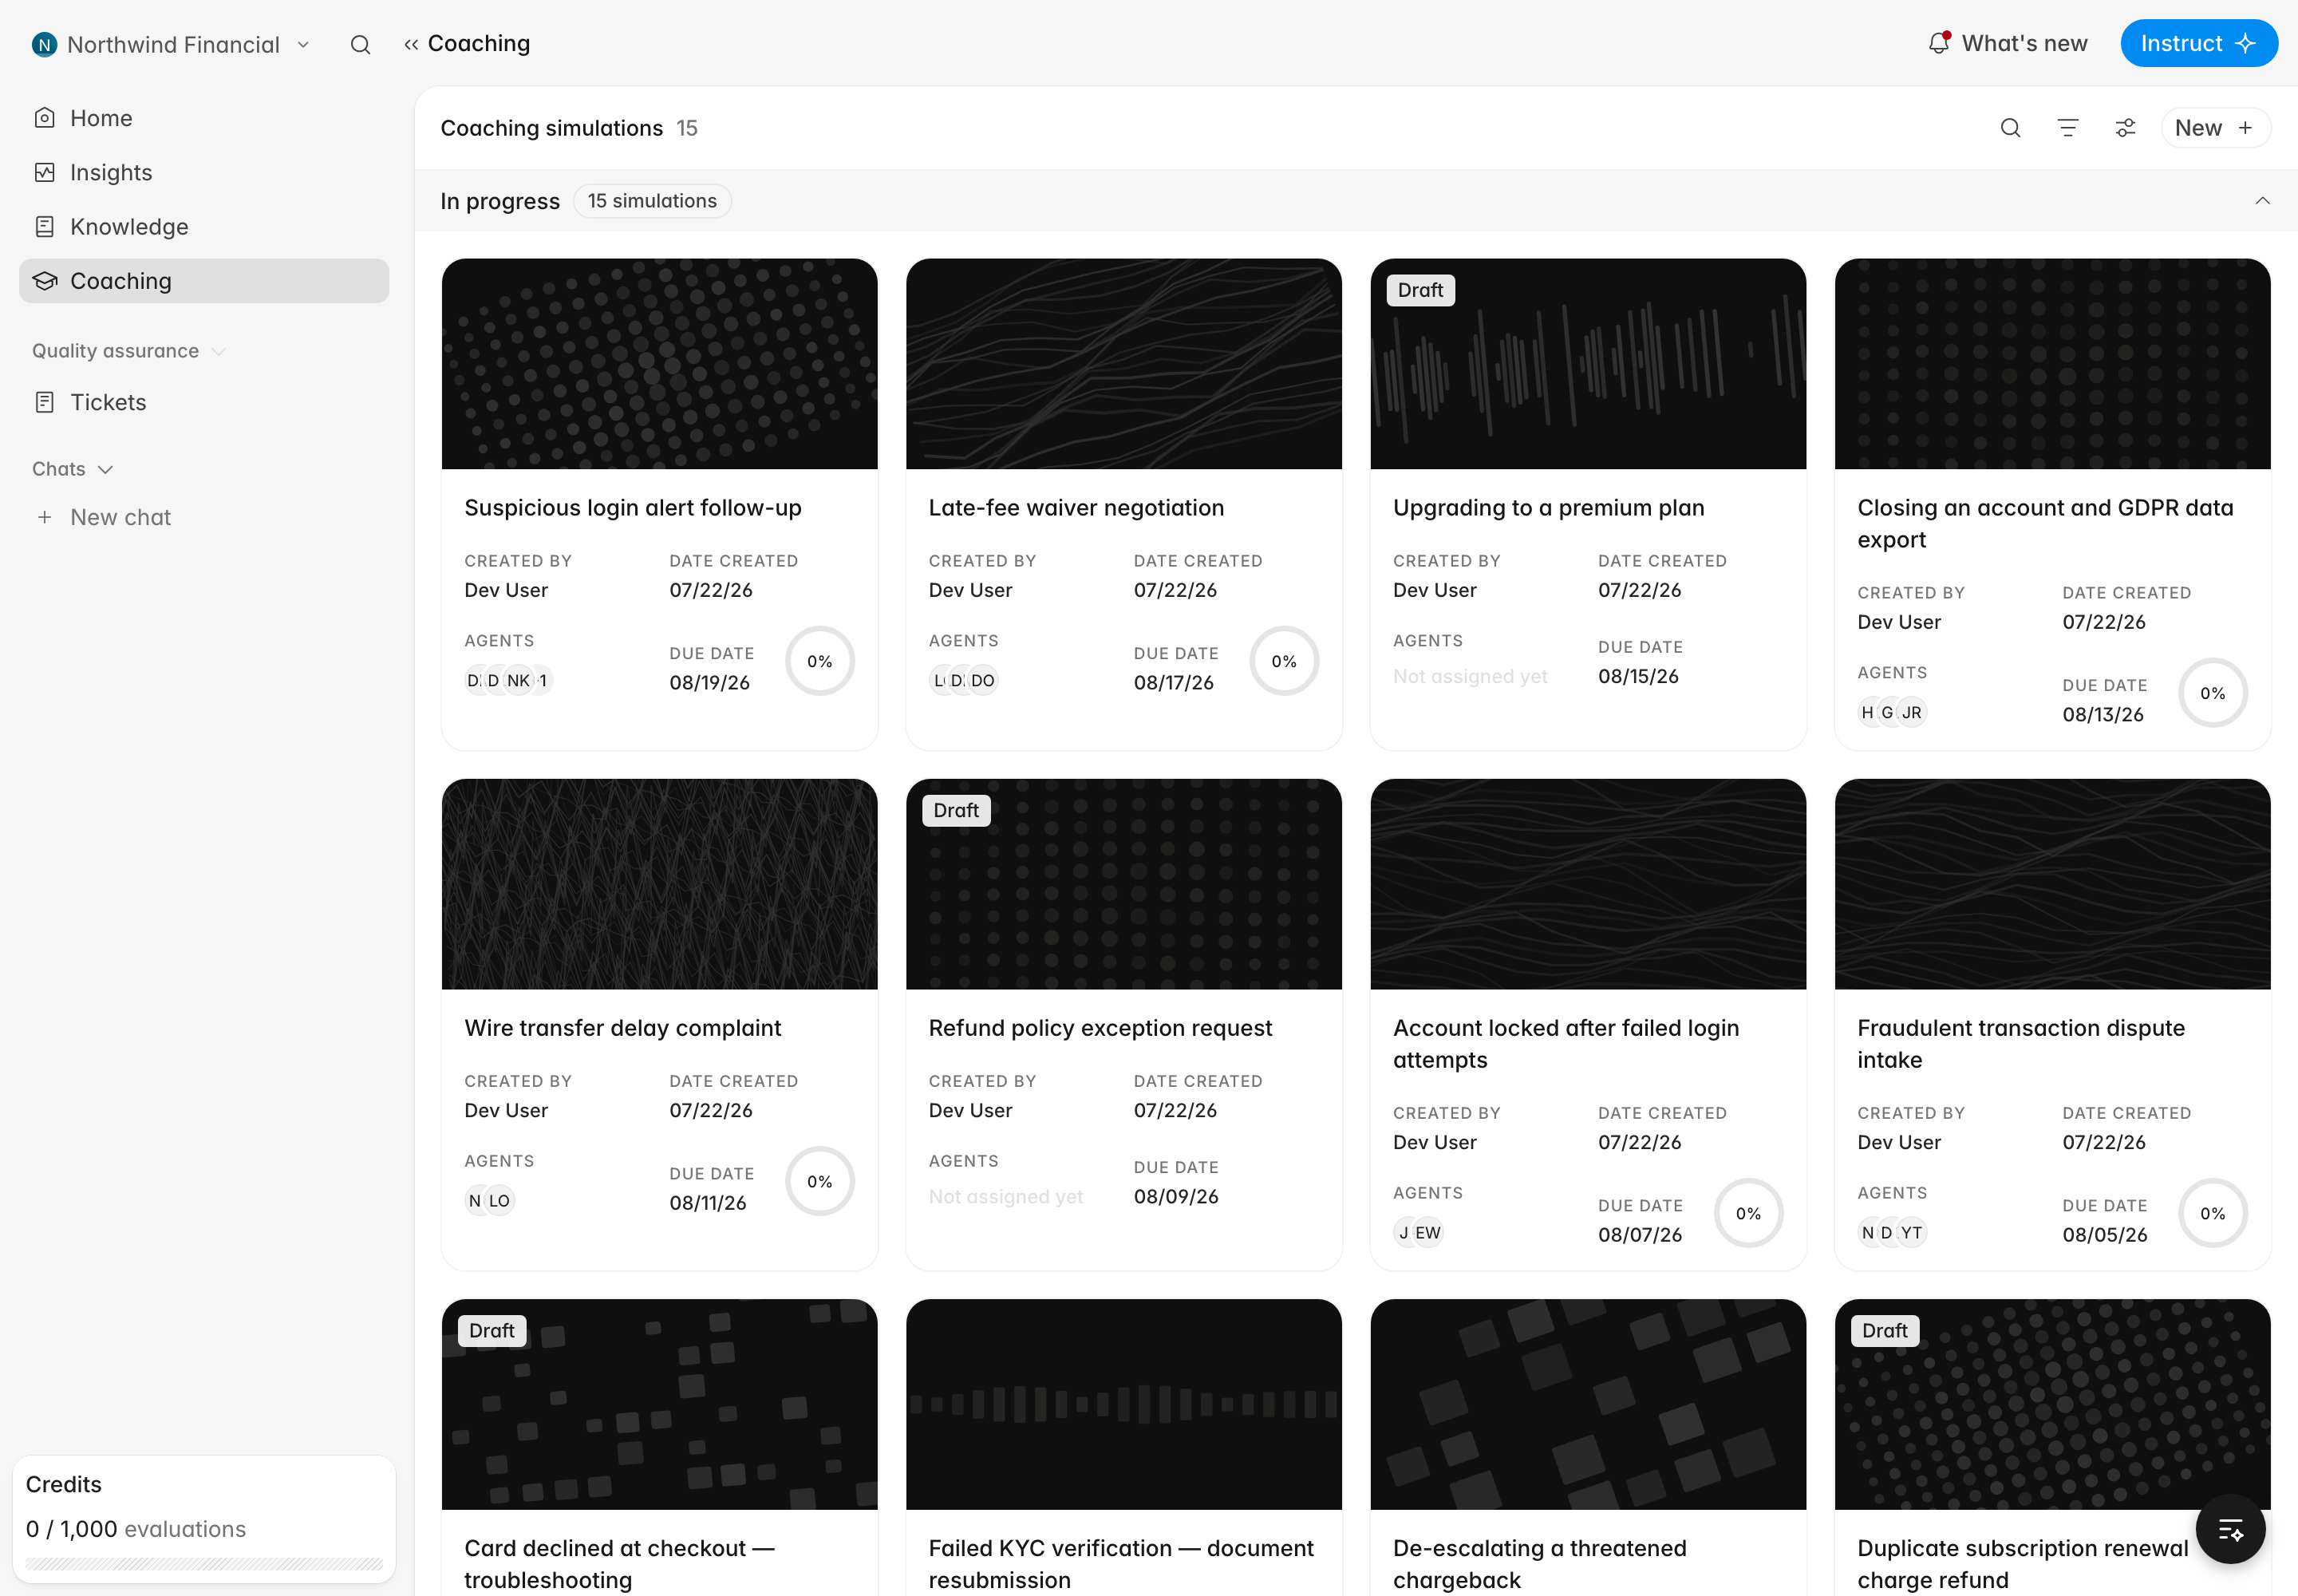Open Suspicious login alert follow-up thumbnail
The height and width of the screenshot is (1596, 2298).
click(x=659, y=364)
